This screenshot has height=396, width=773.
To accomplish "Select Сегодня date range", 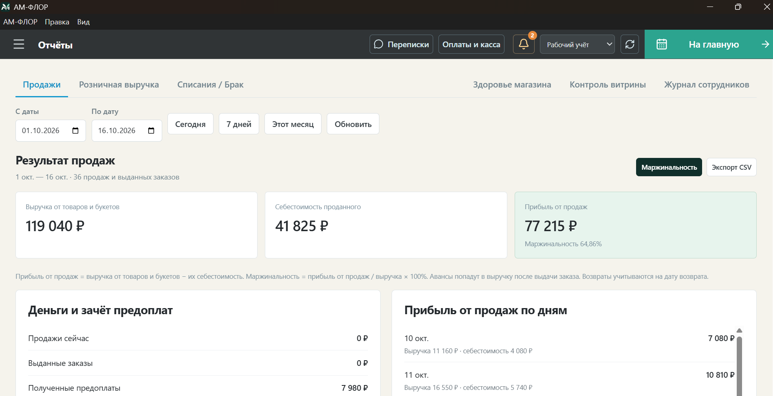I will (190, 124).
